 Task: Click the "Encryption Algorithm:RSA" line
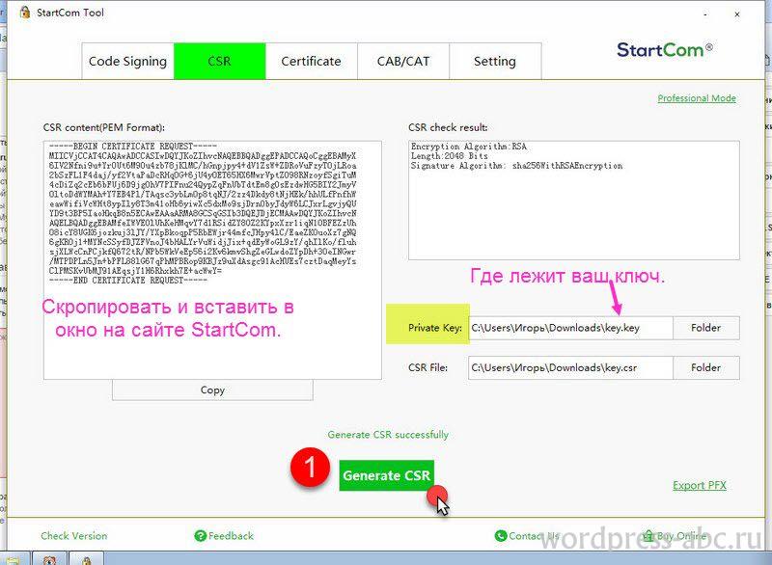[x=469, y=147]
